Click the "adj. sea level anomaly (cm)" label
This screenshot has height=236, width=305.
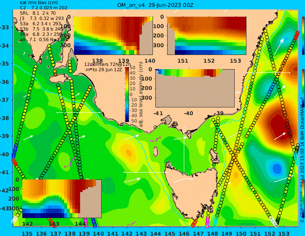[141, 94]
